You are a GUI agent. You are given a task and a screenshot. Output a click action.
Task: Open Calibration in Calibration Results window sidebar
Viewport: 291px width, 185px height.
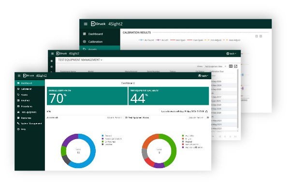pos(100,42)
